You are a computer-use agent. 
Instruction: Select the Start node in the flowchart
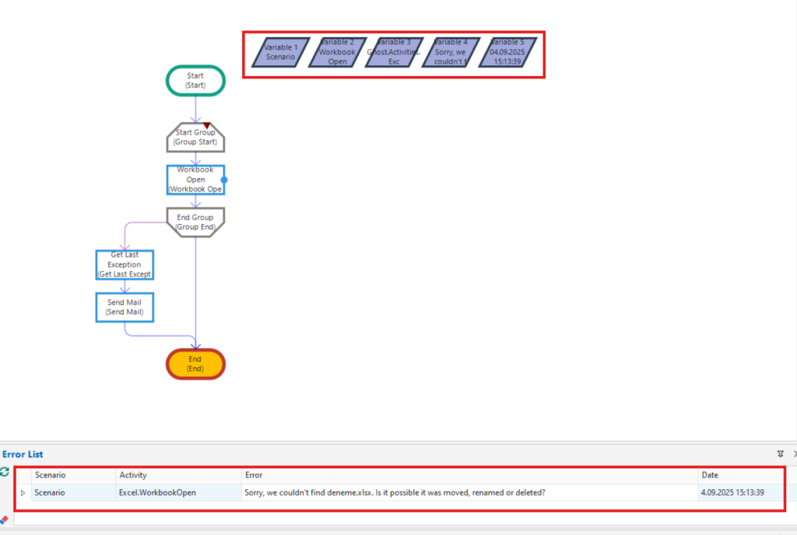(195, 81)
